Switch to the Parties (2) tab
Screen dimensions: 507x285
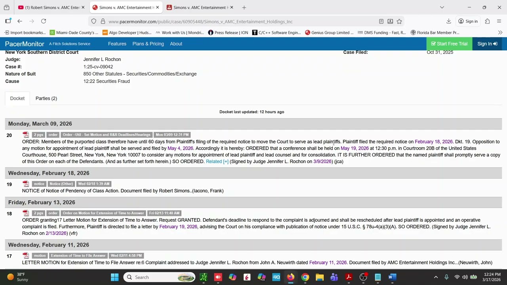click(46, 98)
